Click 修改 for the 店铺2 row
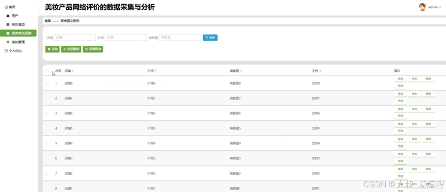The height and width of the screenshot is (192, 446). [415, 169]
